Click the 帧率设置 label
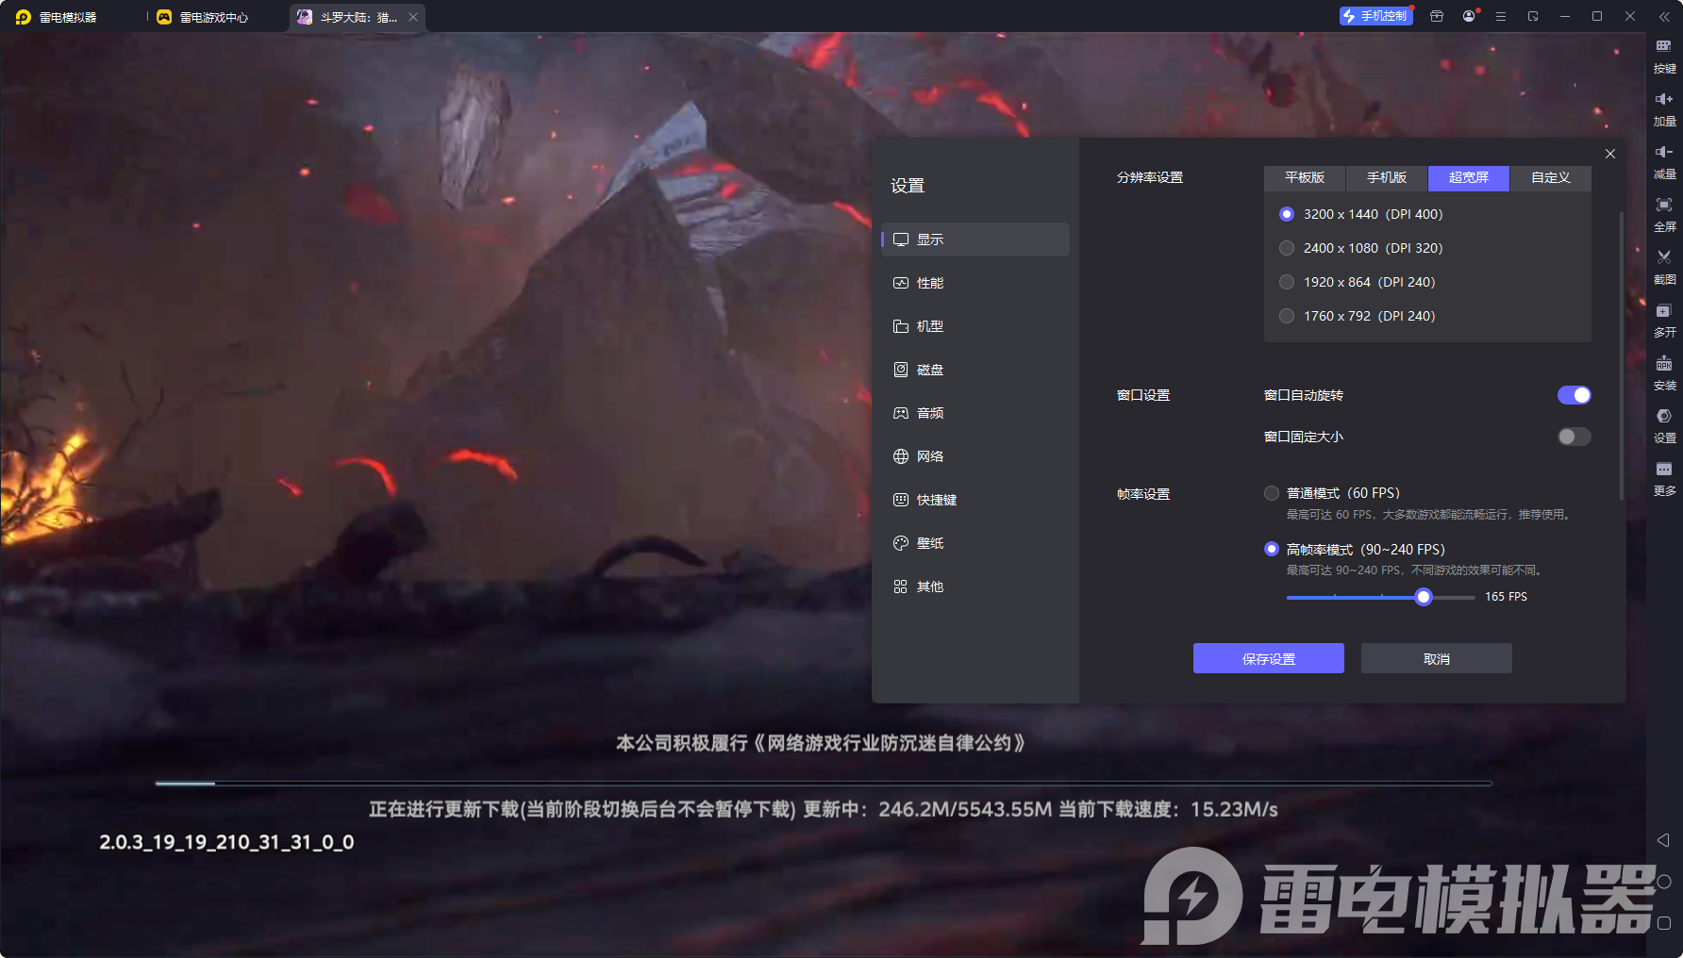1683x958 pixels. 1143,494
